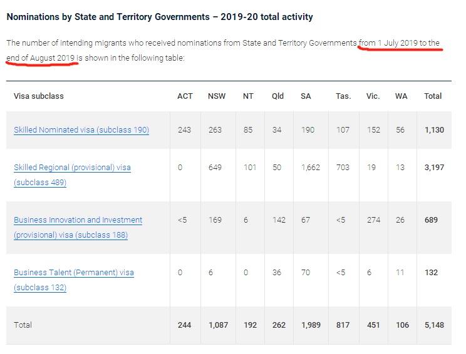
Task: Open the Skilled Nominated visa (subclass 190) link
Action: [x=81, y=130]
